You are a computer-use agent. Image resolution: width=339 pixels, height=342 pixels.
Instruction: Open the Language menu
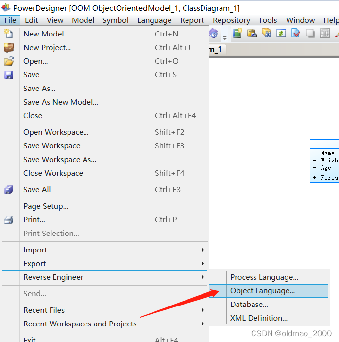(x=154, y=20)
